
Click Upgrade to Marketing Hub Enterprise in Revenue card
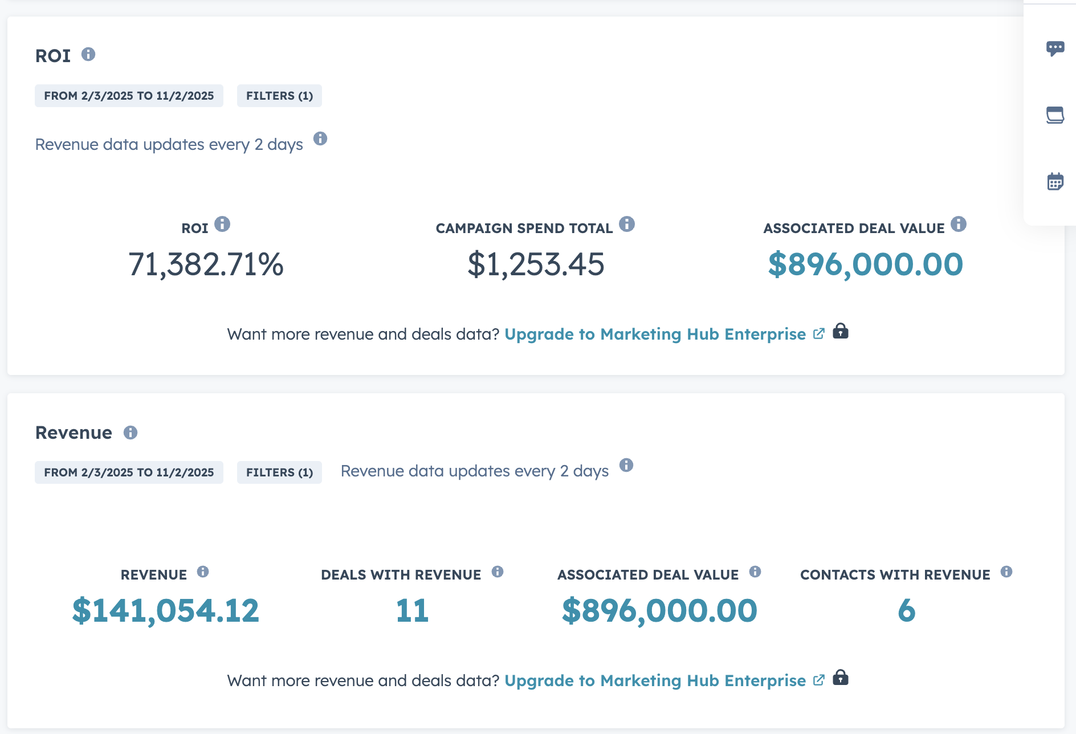tap(655, 680)
